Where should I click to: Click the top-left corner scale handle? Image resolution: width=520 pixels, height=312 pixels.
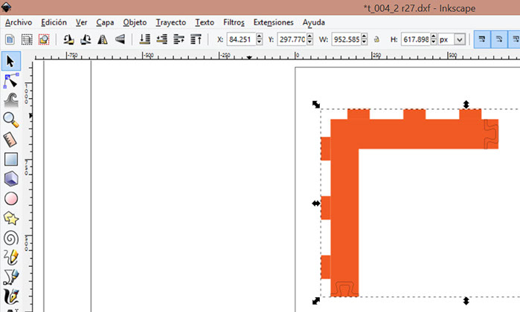316,104
